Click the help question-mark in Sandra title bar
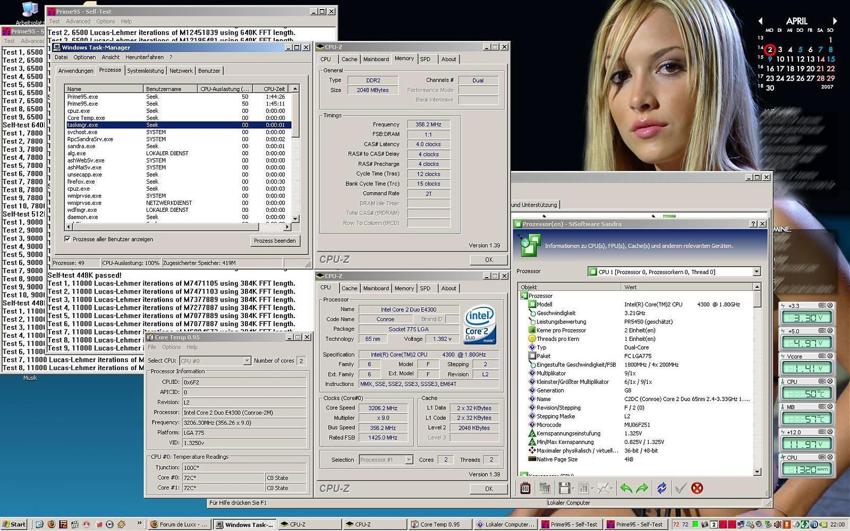The height and width of the screenshot is (531, 850). (x=753, y=224)
